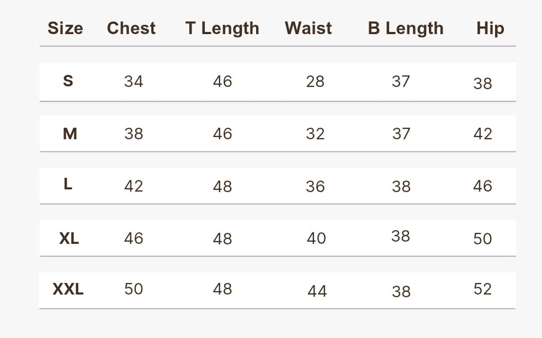Select the T Length column header
This screenshot has height=338, width=542.
tap(222, 29)
